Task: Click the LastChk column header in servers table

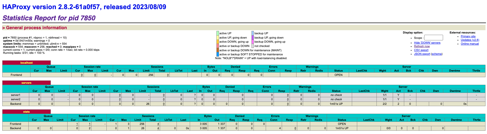Action: coord(364,91)
